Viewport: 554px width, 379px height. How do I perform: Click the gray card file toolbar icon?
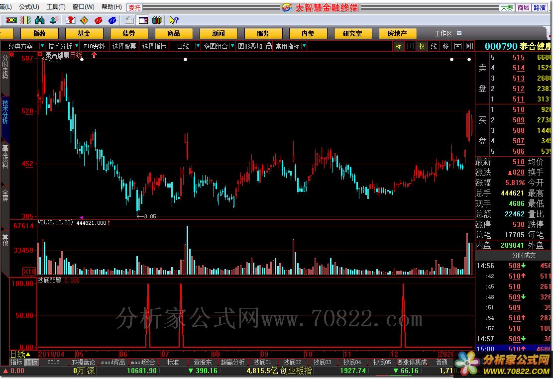[129, 20]
